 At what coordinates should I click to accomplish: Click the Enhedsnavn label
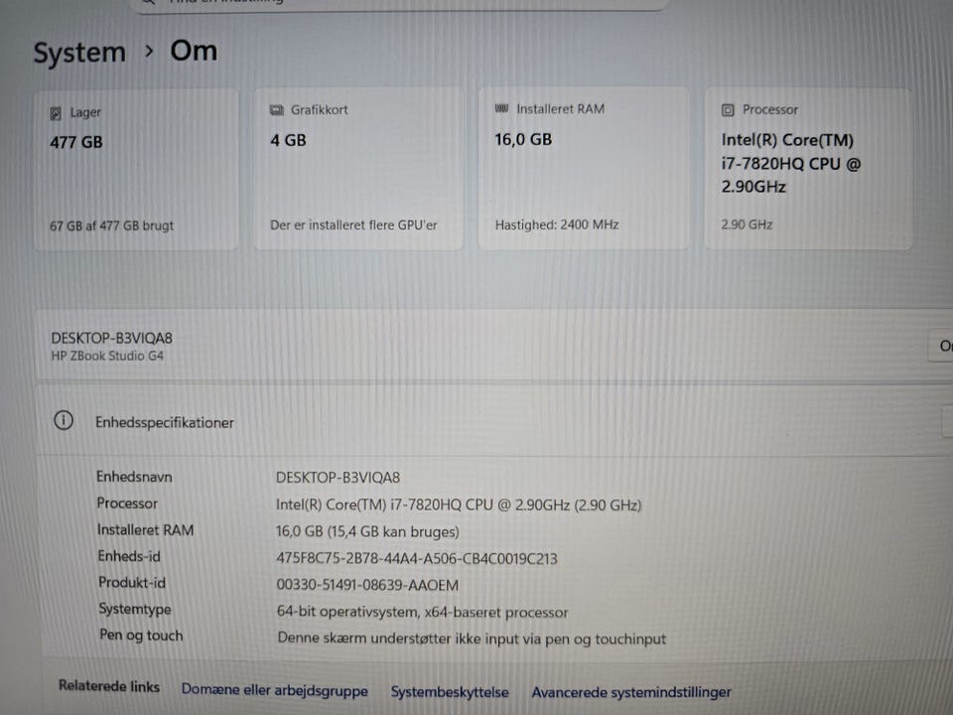pyautogui.click(x=134, y=477)
